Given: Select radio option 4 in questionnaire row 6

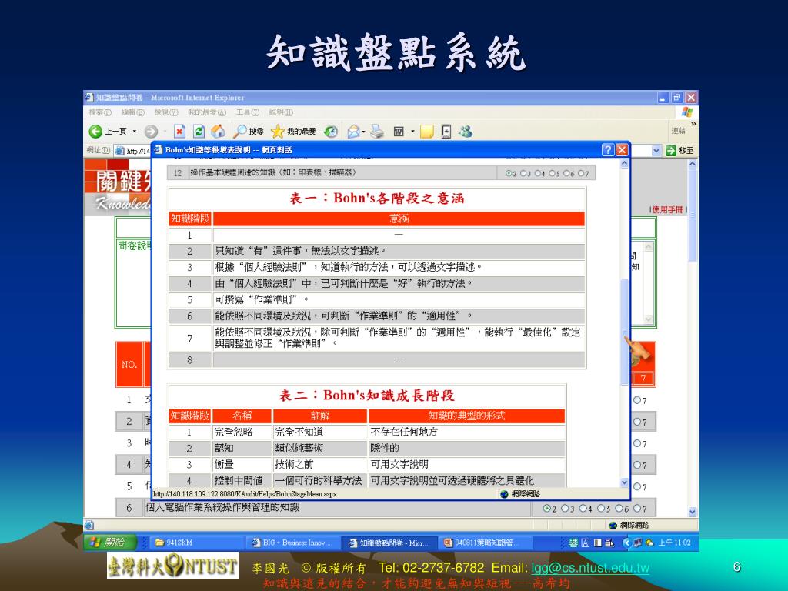Looking at the screenshot, I should click(583, 509).
